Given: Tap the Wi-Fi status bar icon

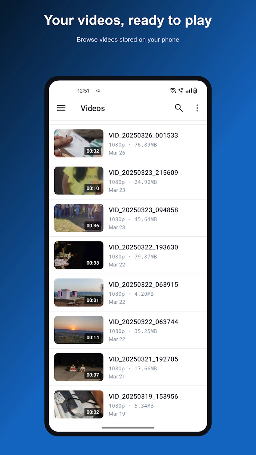Looking at the screenshot, I should (173, 91).
